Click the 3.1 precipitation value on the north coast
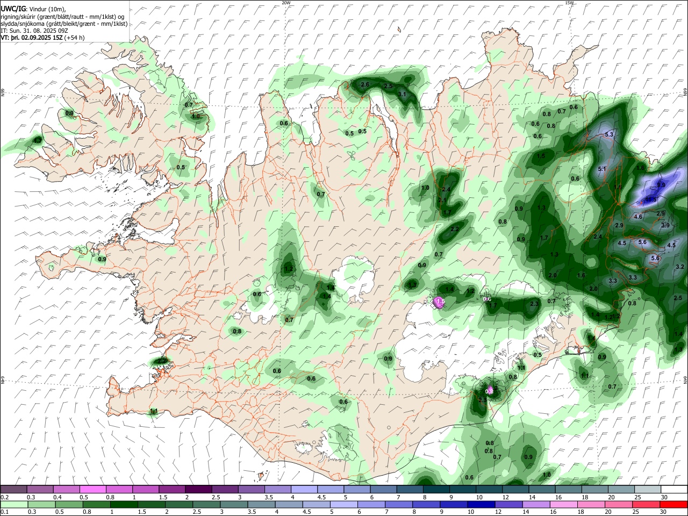The height and width of the screenshot is (516, 688). click(402, 94)
